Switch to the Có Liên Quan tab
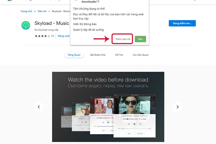216x144 pixels. (x=140, y=55)
